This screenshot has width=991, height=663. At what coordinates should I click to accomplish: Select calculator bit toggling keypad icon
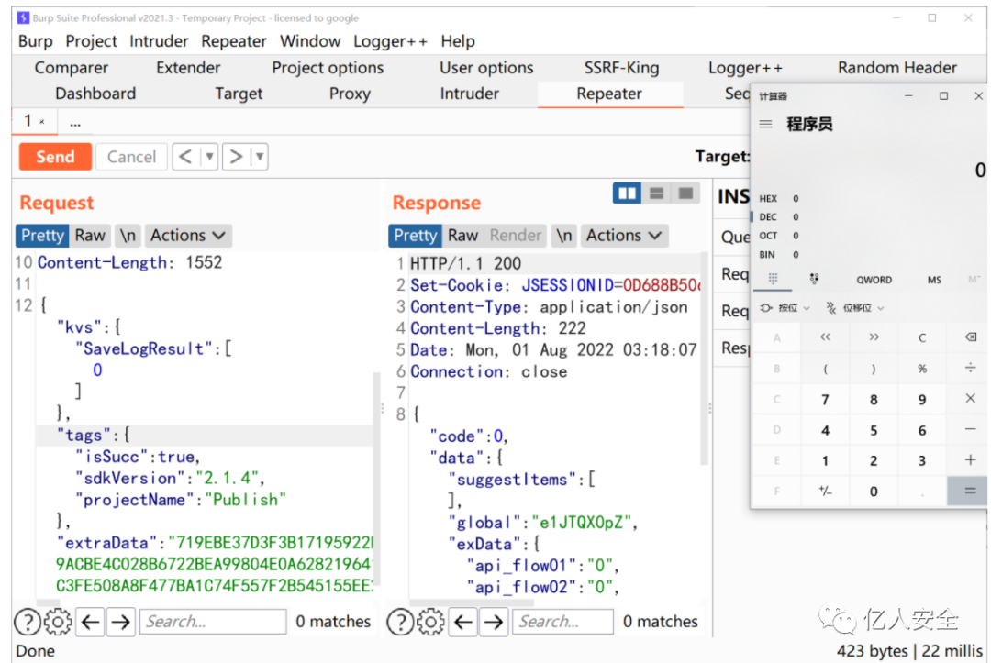tap(814, 279)
